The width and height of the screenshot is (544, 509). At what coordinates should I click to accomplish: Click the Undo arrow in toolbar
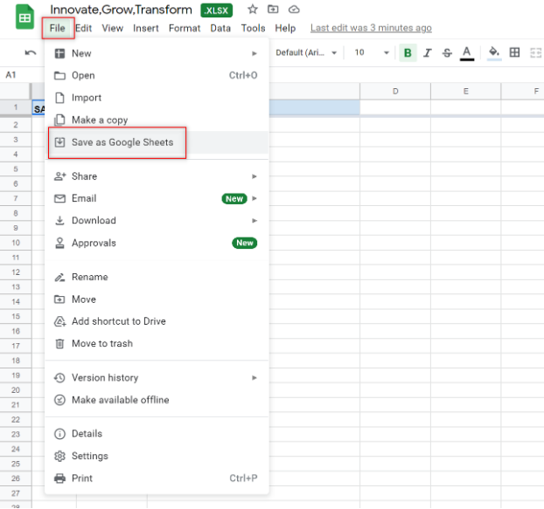(31, 52)
